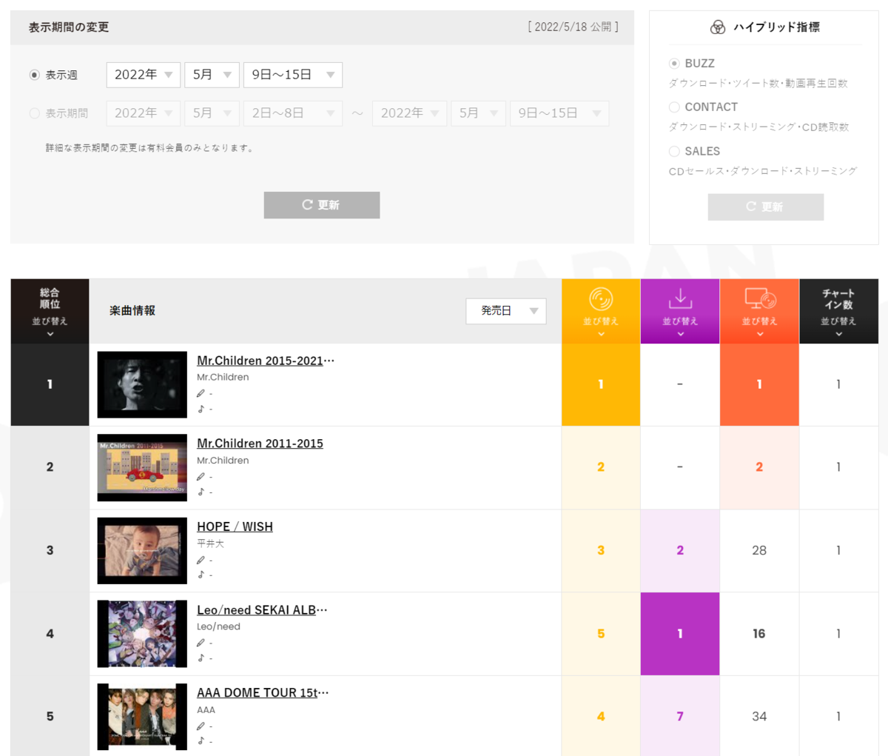Open the end month 5月 dropdown in 表示期間 row
888x756 pixels.
pos(478,113)
